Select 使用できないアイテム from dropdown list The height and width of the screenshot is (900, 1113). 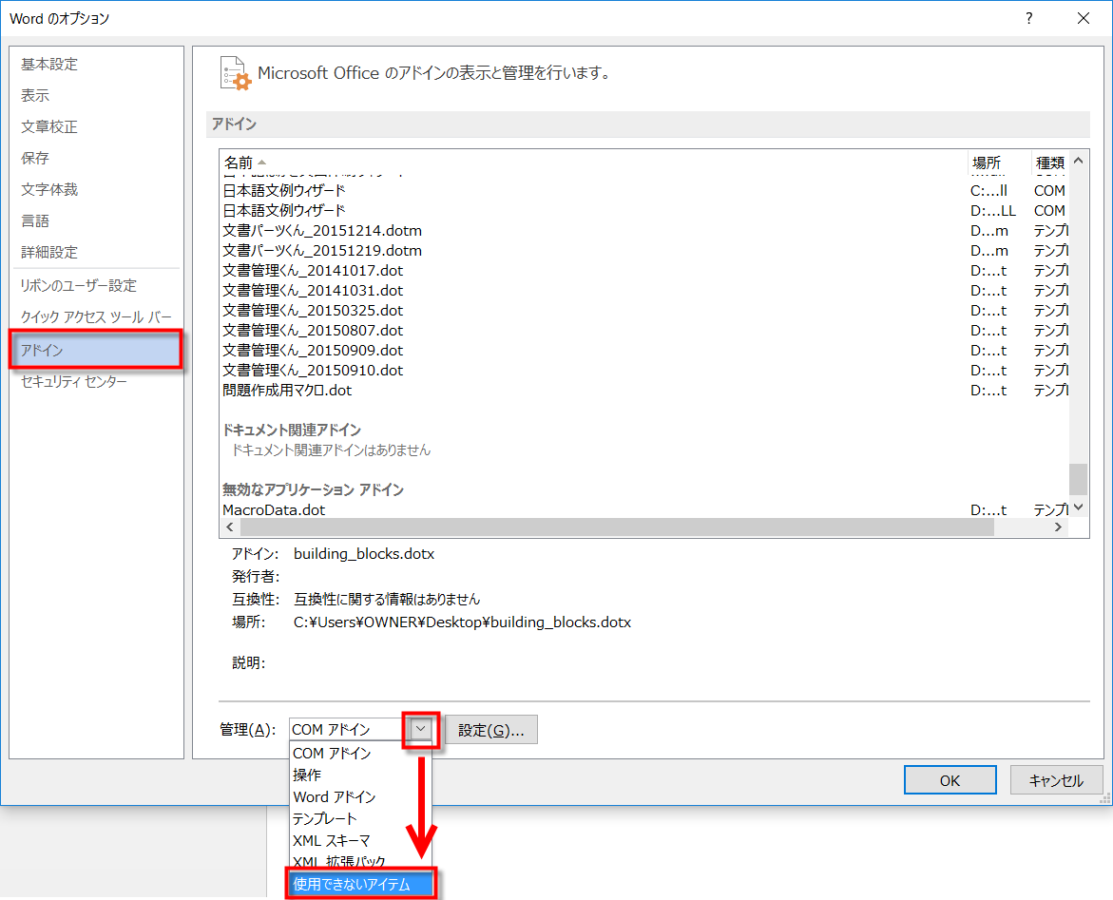tap(361, 884)
